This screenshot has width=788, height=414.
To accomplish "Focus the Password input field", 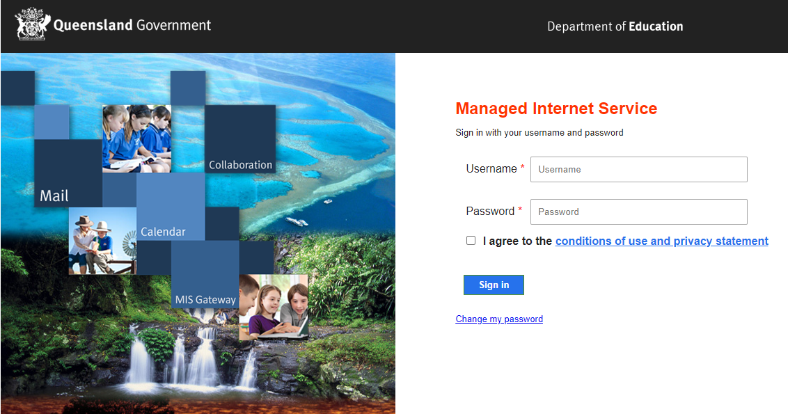I will 639,212.
